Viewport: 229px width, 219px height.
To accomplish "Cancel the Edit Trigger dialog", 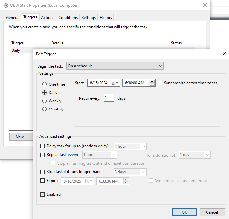I will [x=212, y=212].
